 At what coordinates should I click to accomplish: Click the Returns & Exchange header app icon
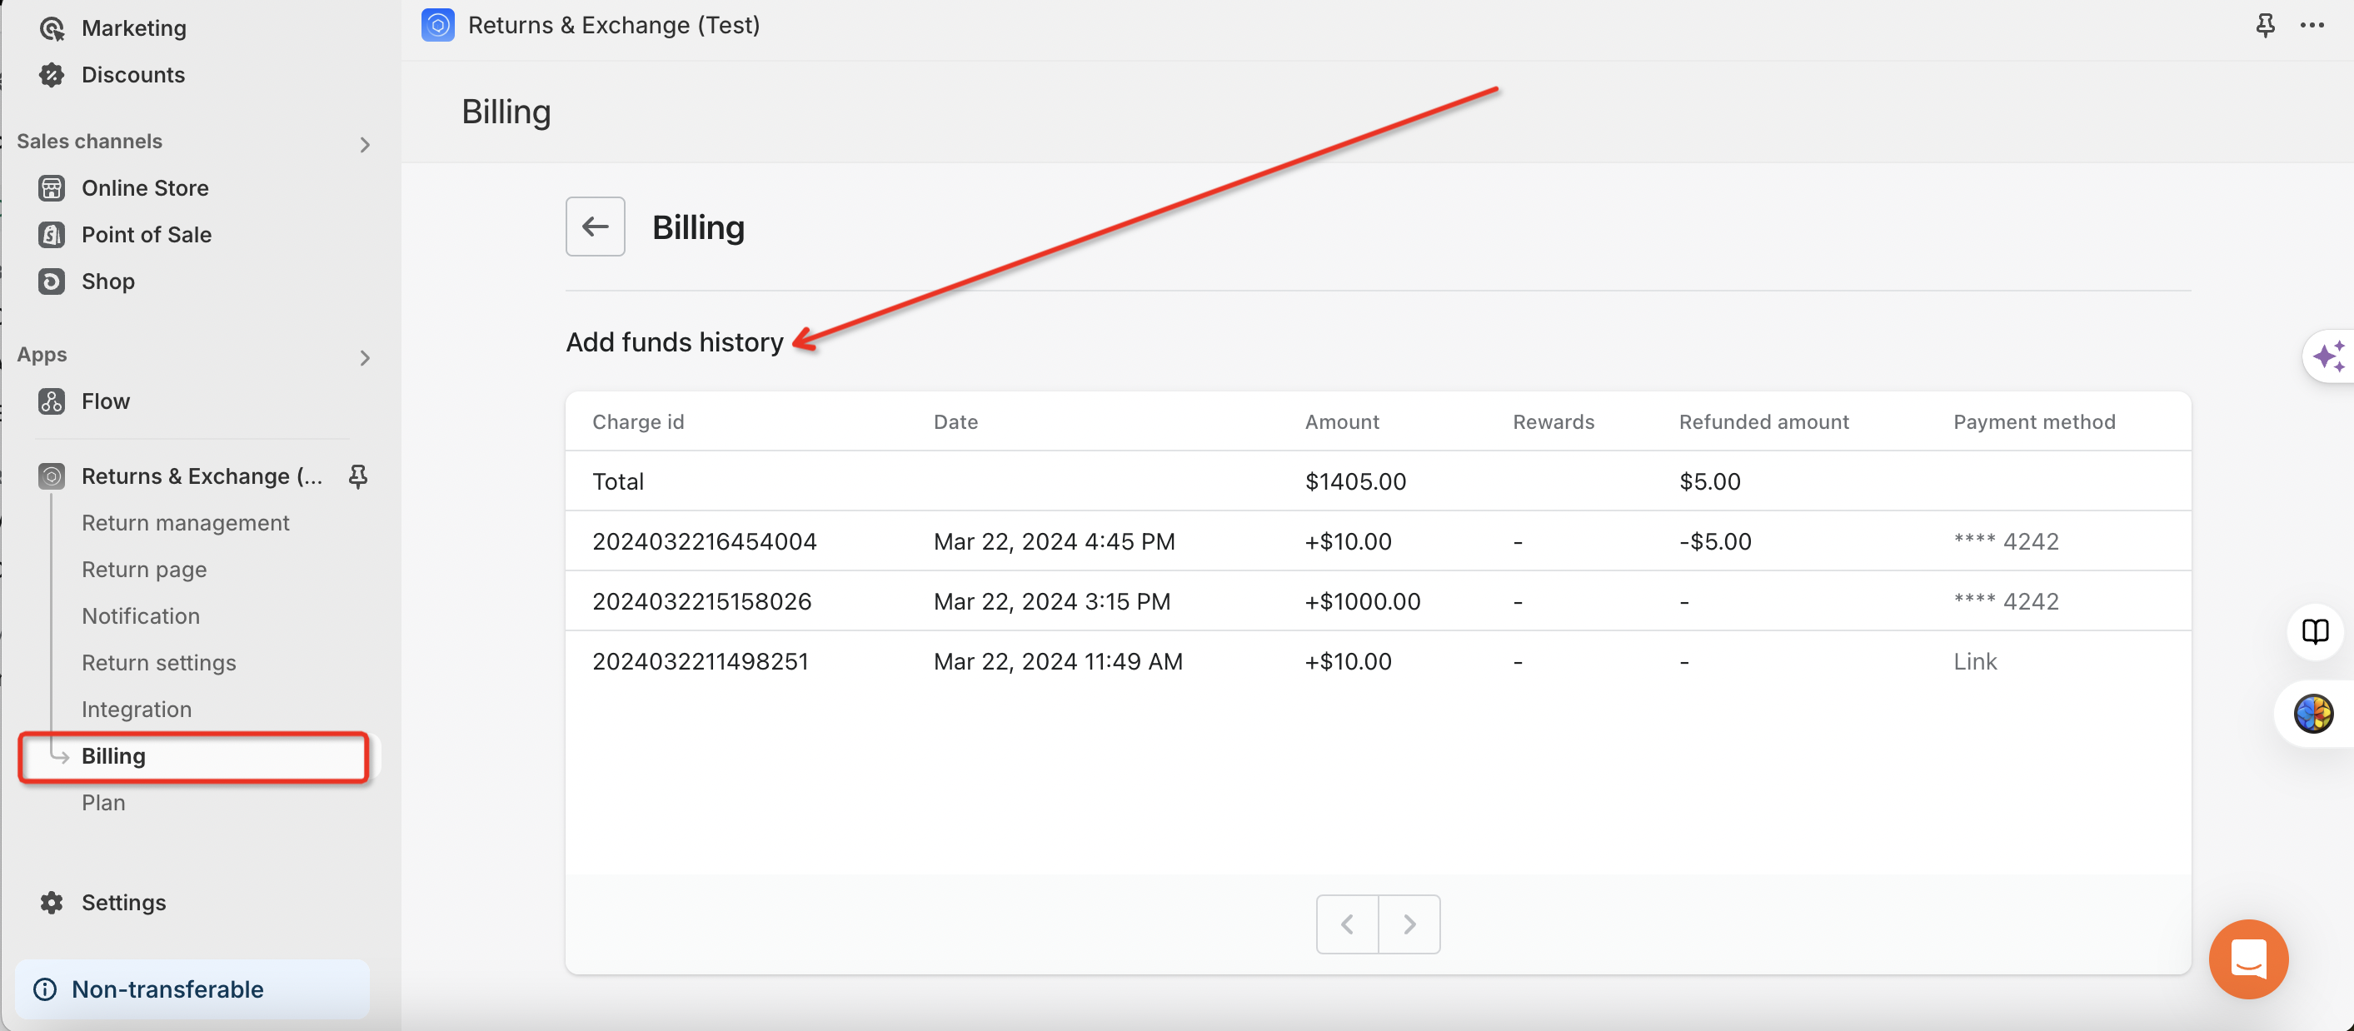[x=437, y=25]
